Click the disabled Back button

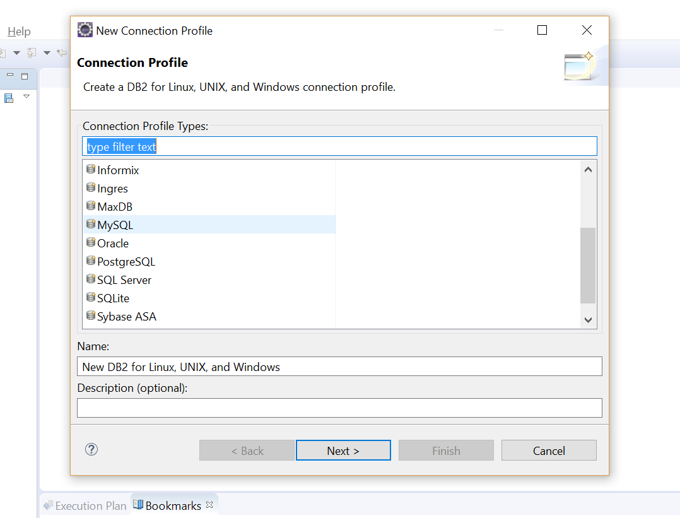247,450
